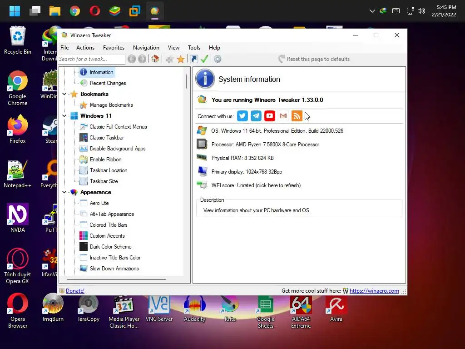This screenshot has height=349, width=465.
Task: Click Reset this page to defaults
Action: (x=314, y=59)
